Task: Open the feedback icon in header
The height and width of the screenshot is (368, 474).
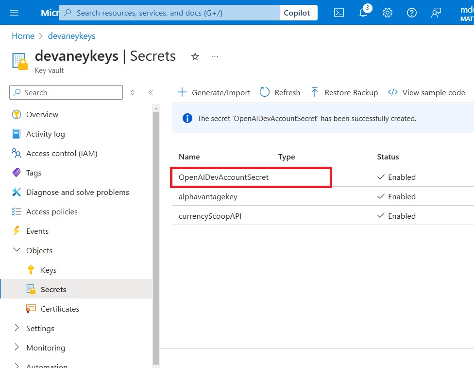Action: click(x=436, y=13)
